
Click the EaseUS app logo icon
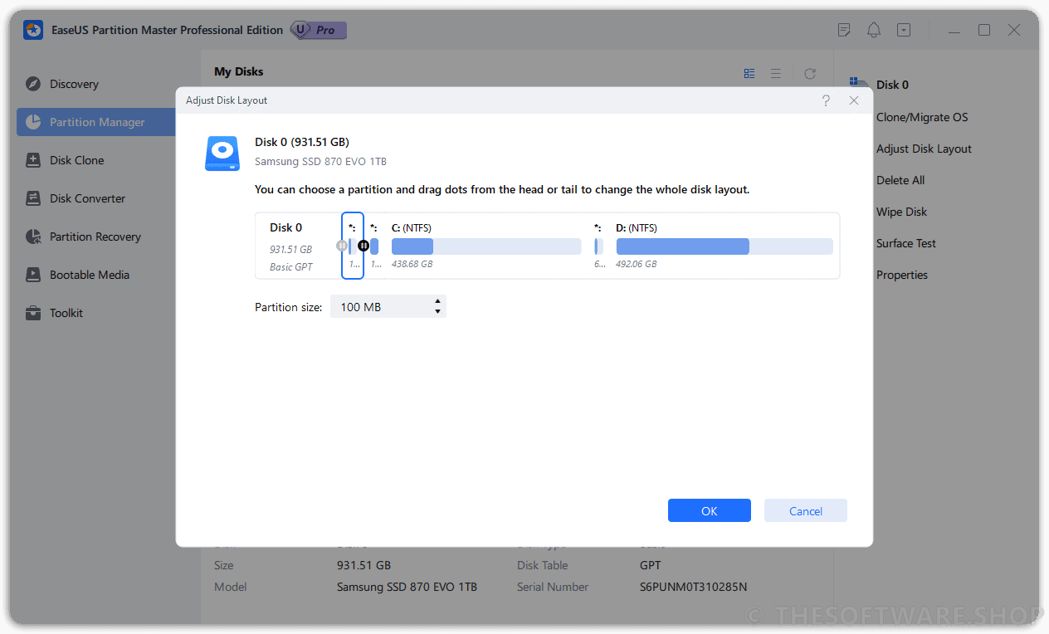click(33, 30)
